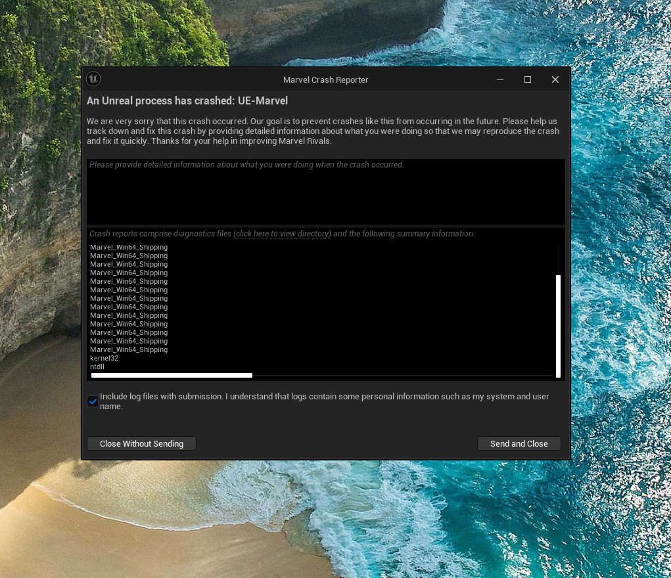The image size is (671, 578).
Task: Select the Marvel_Win64_Shipping line directly above kernel32
Action: pyautogui.click(x=129, y=350)
